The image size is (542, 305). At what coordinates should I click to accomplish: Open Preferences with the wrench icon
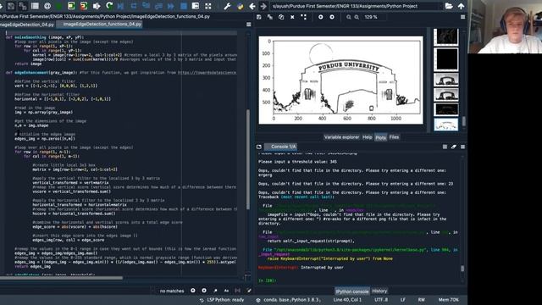pyautogui.click(x=227, y=6)
